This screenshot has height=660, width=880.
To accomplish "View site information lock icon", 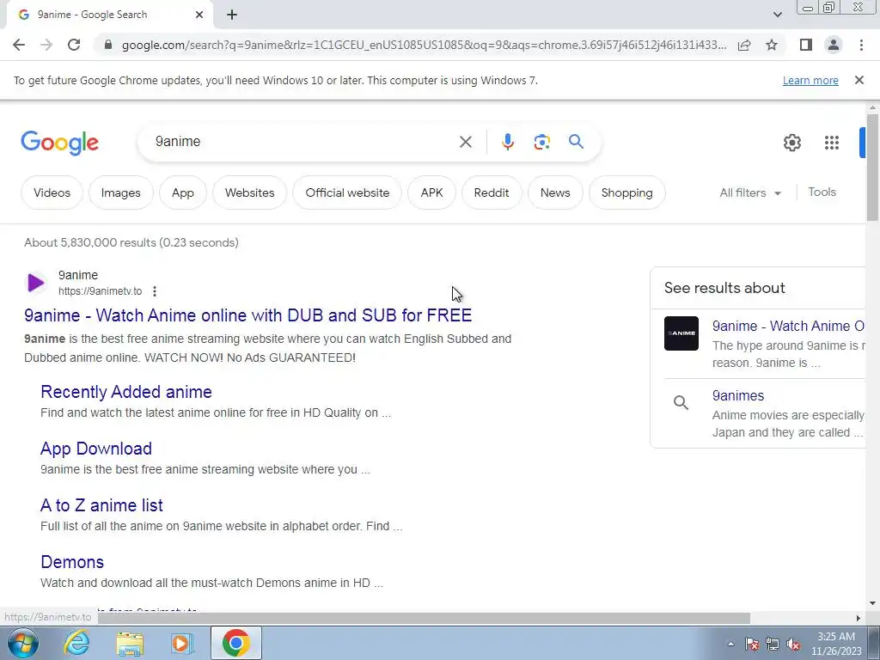I will (x=108, y=45).
